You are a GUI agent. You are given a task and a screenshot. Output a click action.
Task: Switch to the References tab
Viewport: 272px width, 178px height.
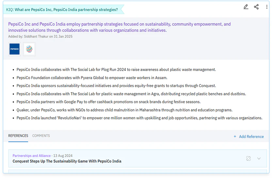click(18, 136)
